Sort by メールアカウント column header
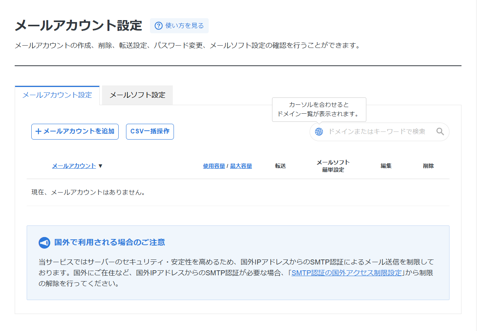This screenshot has height=331, width=487. click(x=74, y=166)
